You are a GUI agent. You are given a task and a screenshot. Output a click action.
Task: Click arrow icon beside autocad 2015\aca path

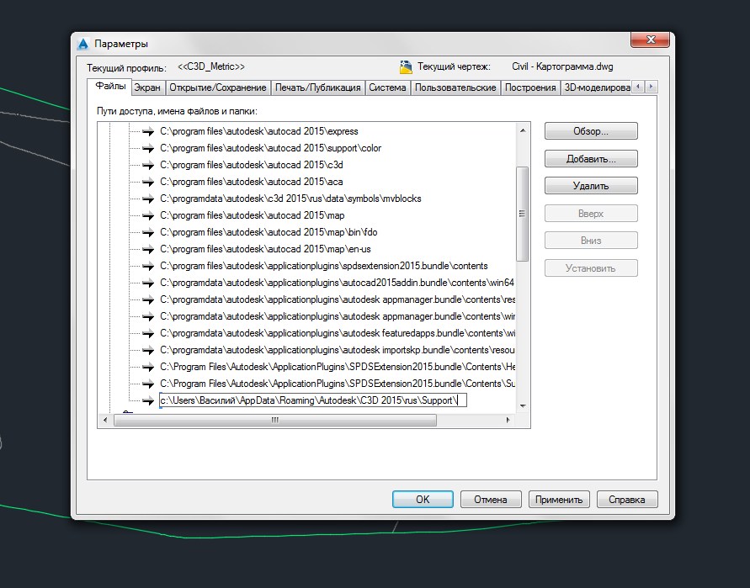[148, 183]
